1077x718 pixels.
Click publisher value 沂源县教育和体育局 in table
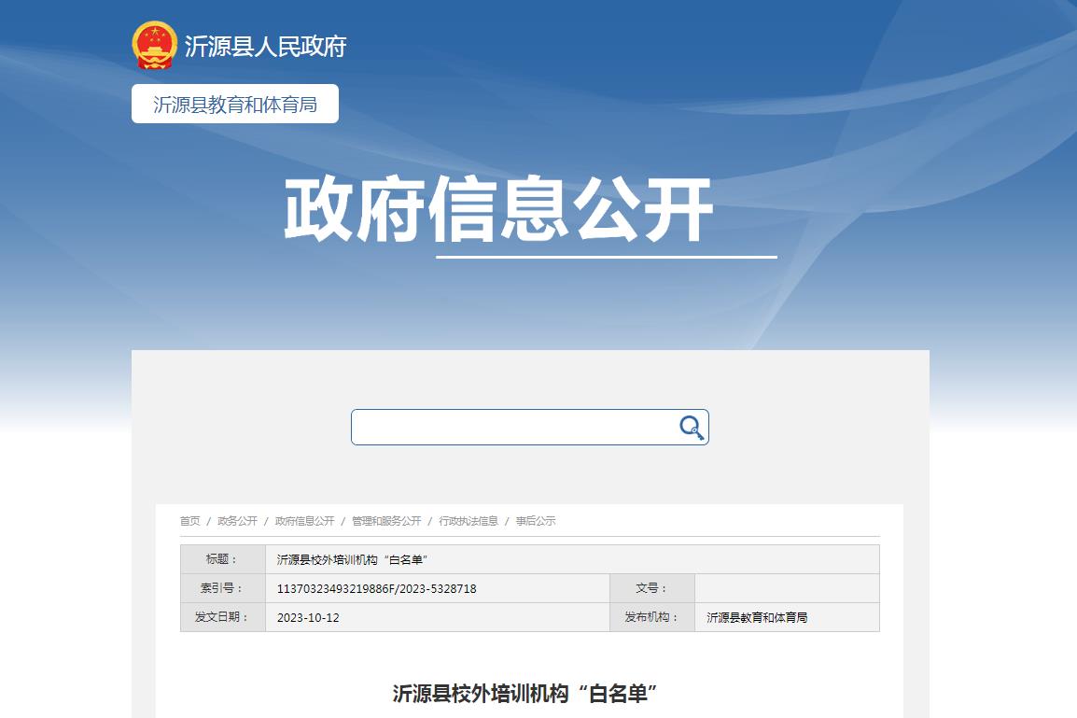(x=757, y=618)
